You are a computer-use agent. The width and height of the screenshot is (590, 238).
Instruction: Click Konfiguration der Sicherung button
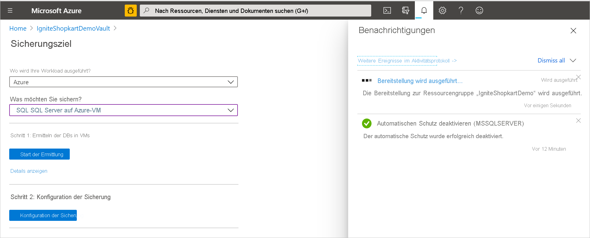click(x=43, y=215)
